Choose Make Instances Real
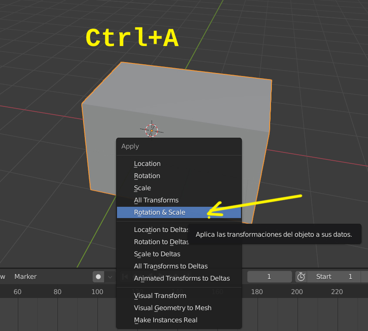The height and width of the screenshot is (331, 368). click(x=179, y=320)
